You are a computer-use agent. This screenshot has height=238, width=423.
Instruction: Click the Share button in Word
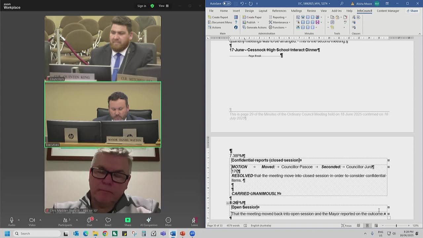point(412,11)
